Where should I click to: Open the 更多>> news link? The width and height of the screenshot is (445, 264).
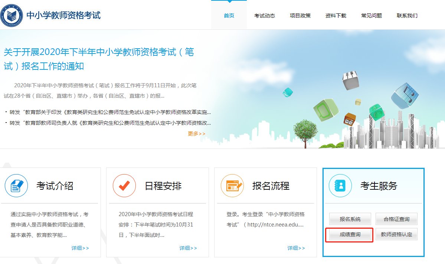pos(197,134)
